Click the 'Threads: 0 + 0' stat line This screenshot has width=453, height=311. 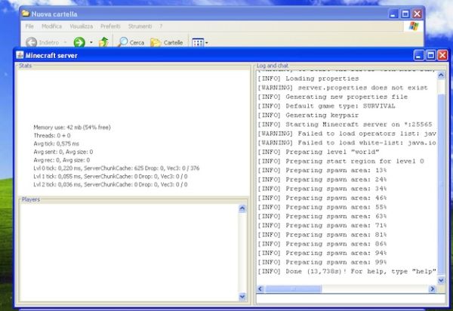(52, 135)
